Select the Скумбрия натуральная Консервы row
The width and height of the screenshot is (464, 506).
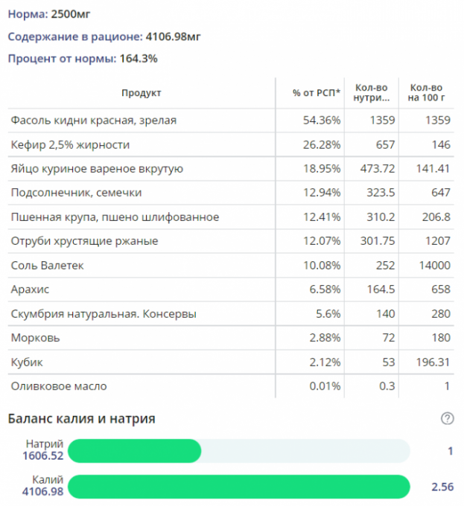104,314
